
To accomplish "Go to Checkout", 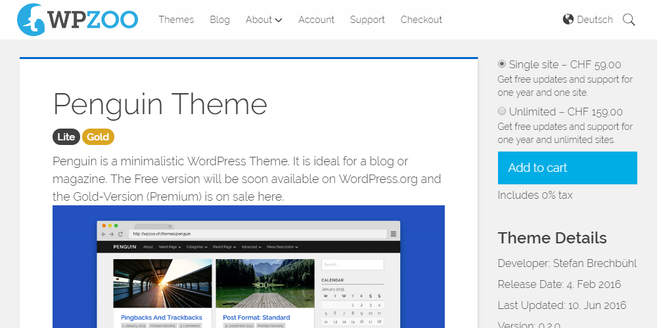I will coord(421,20).
